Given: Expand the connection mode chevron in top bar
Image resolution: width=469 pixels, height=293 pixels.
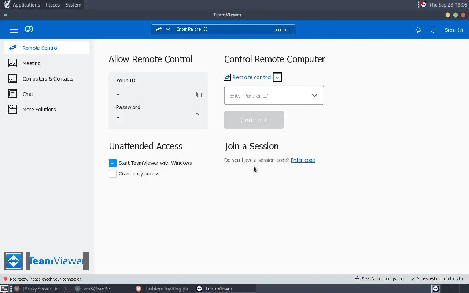Looking at the screenshot, I should (x=168, y=29).
